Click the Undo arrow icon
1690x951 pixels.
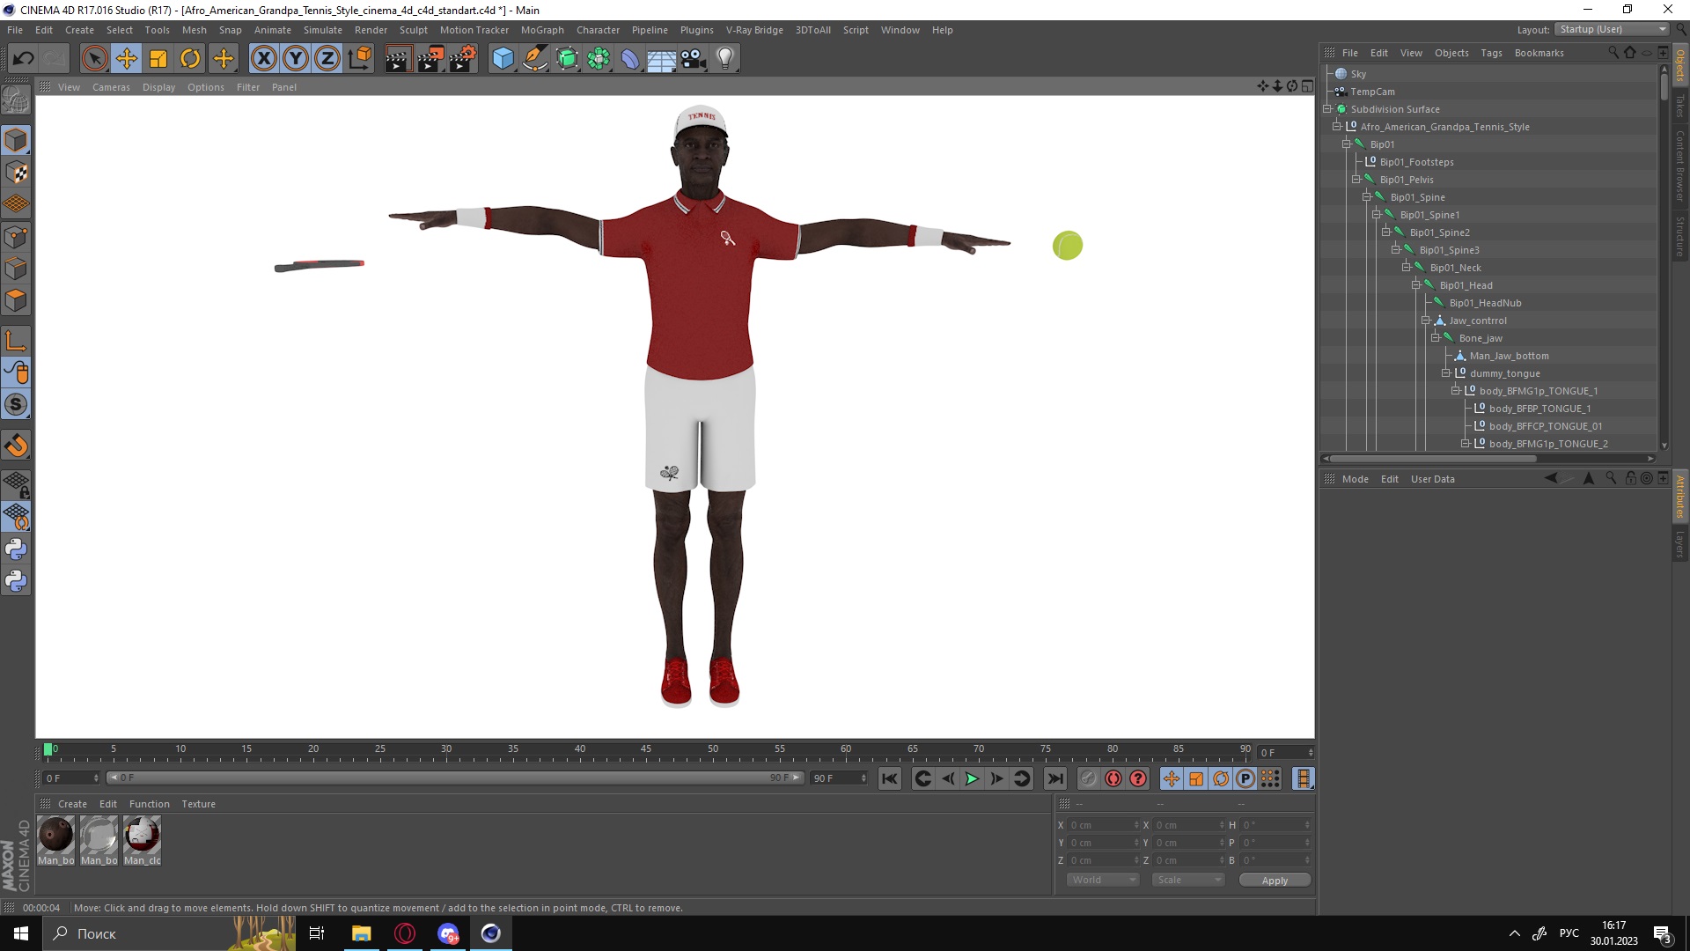(24, 59)
